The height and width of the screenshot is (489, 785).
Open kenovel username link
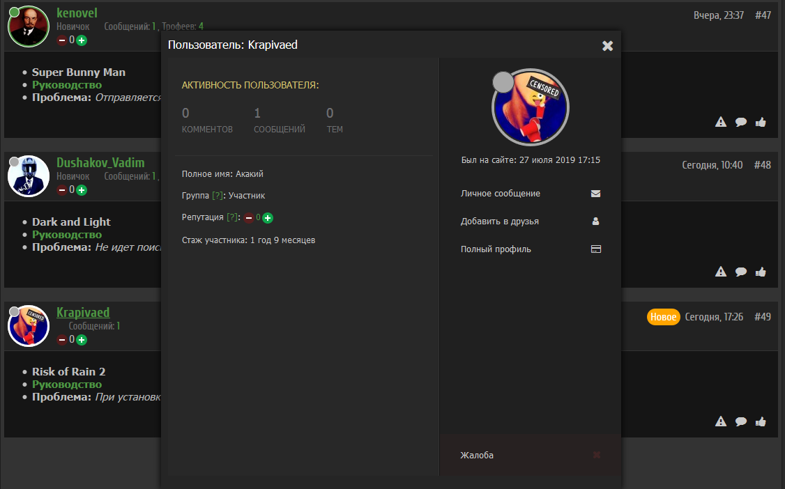coord(77,13)
